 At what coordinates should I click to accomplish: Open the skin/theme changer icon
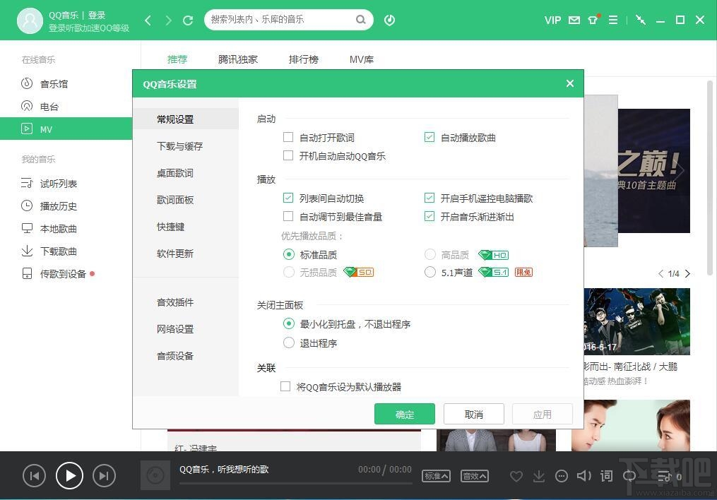point(593,20)
